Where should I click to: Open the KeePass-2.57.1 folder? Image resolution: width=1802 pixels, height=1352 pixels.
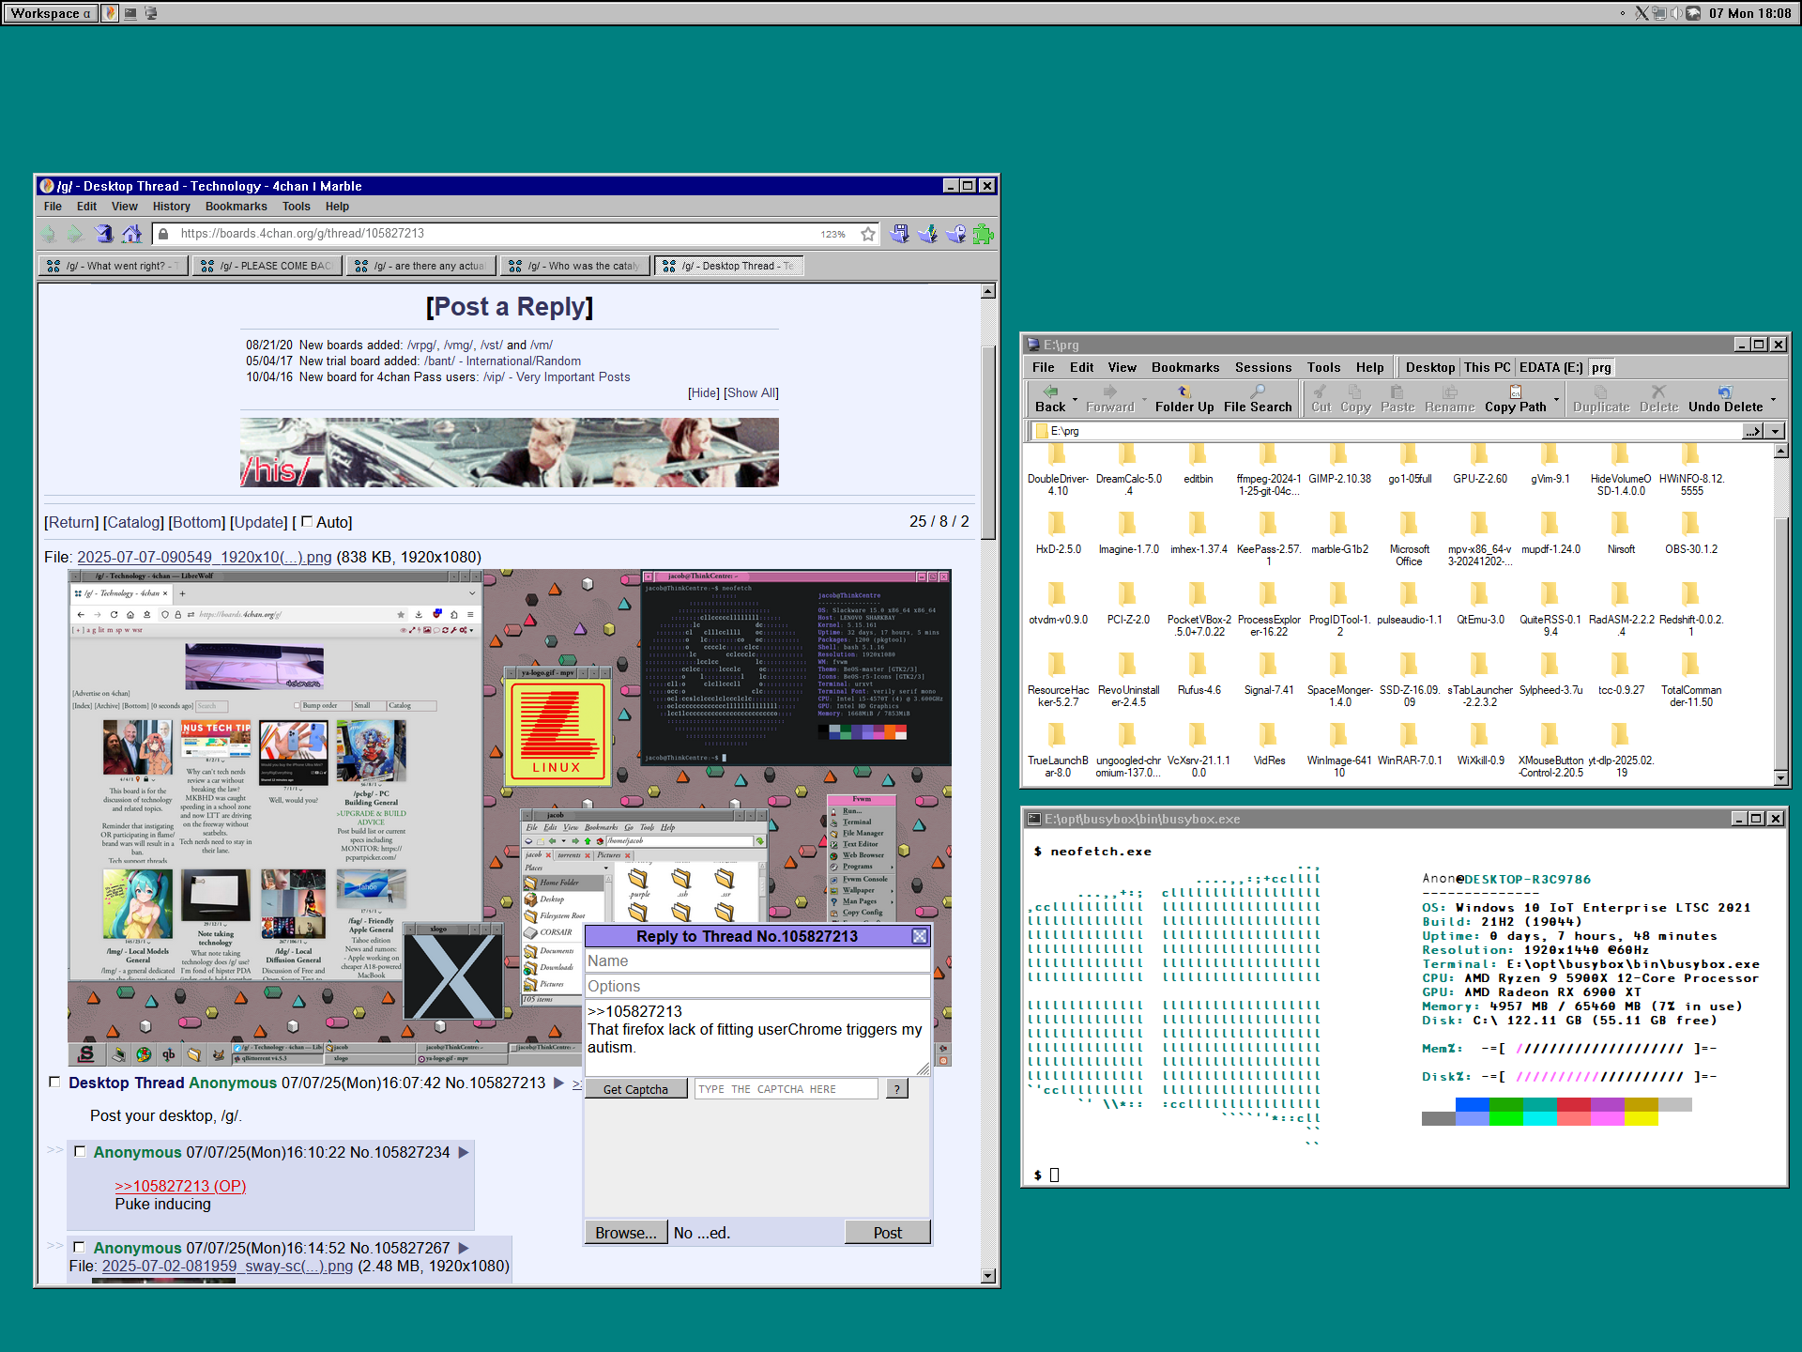pos(1269,540)
